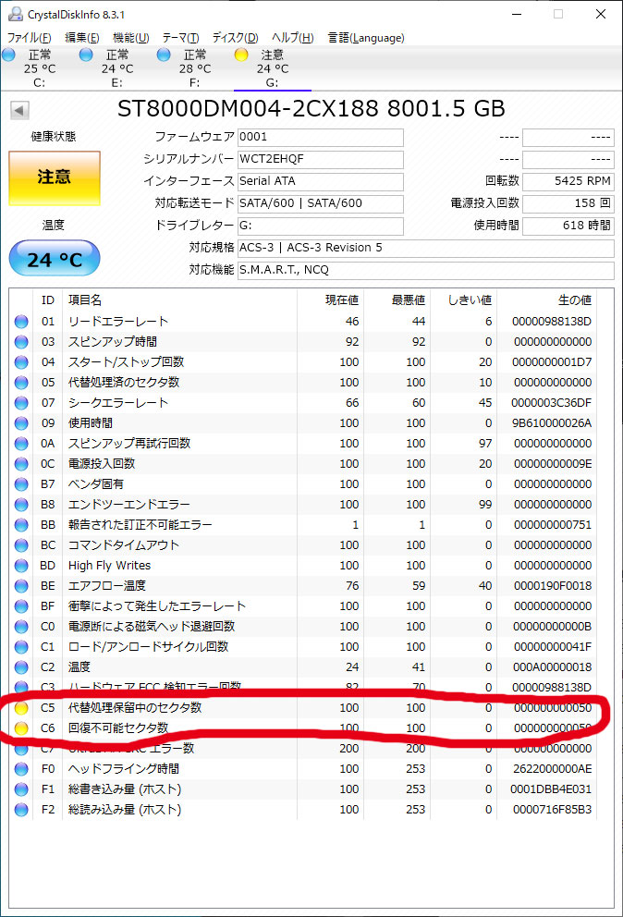Click the CrystalDiskInfo title bar app icon
The image size is (623, 917).
coord(15,14)
